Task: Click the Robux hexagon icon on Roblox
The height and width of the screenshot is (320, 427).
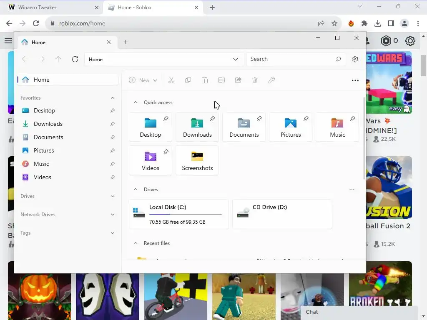Action: [x=386, y=41]
